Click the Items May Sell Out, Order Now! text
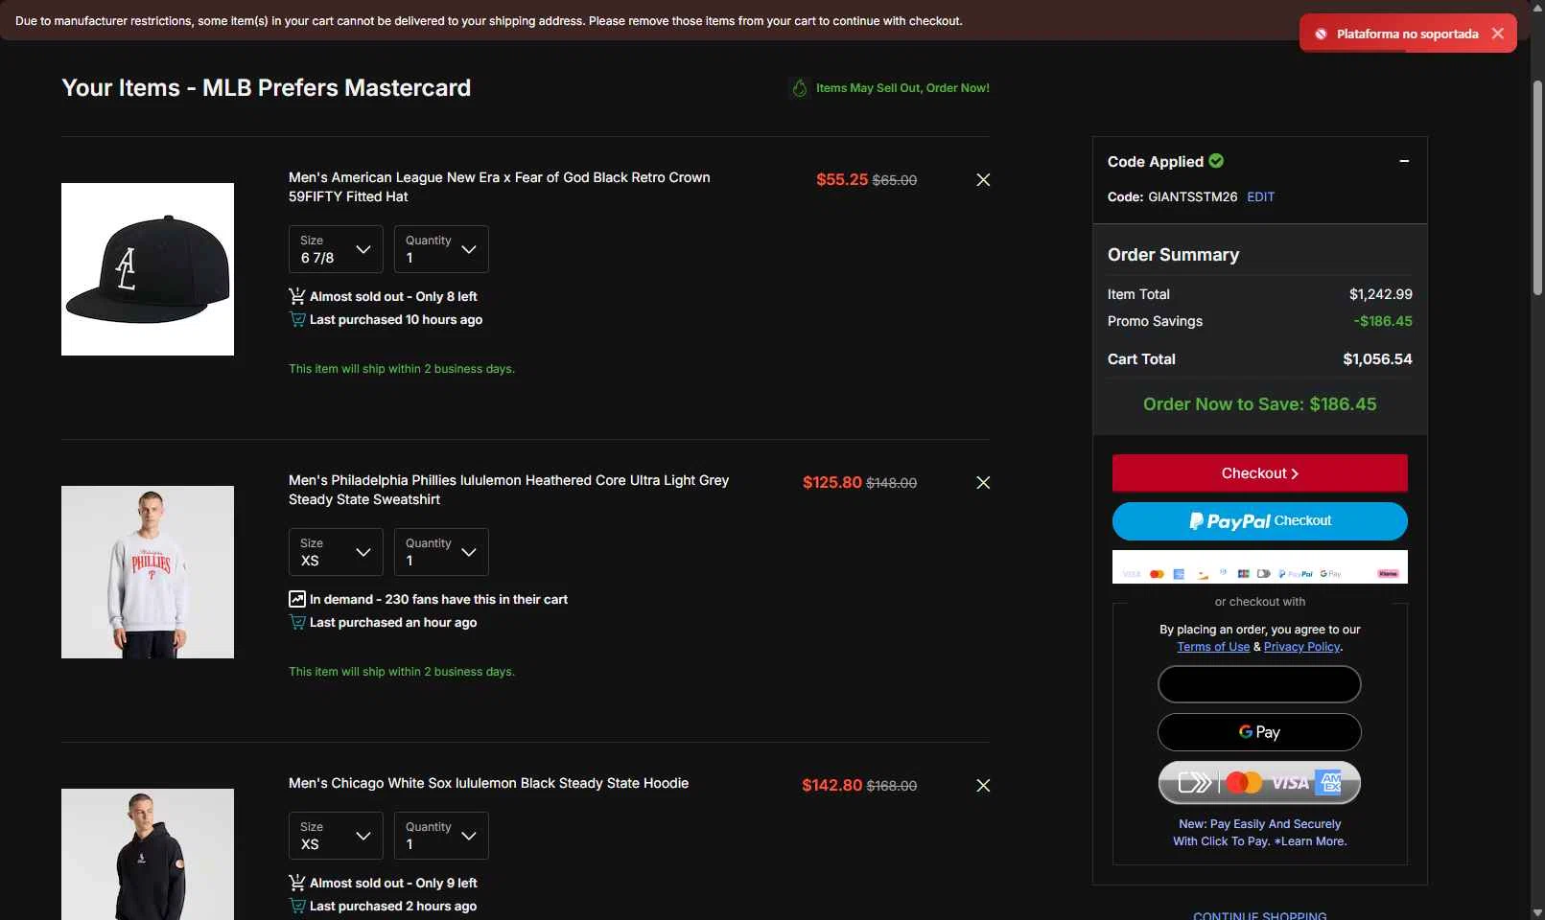This screenshot has width=1545, height=920. coord(902,88)
